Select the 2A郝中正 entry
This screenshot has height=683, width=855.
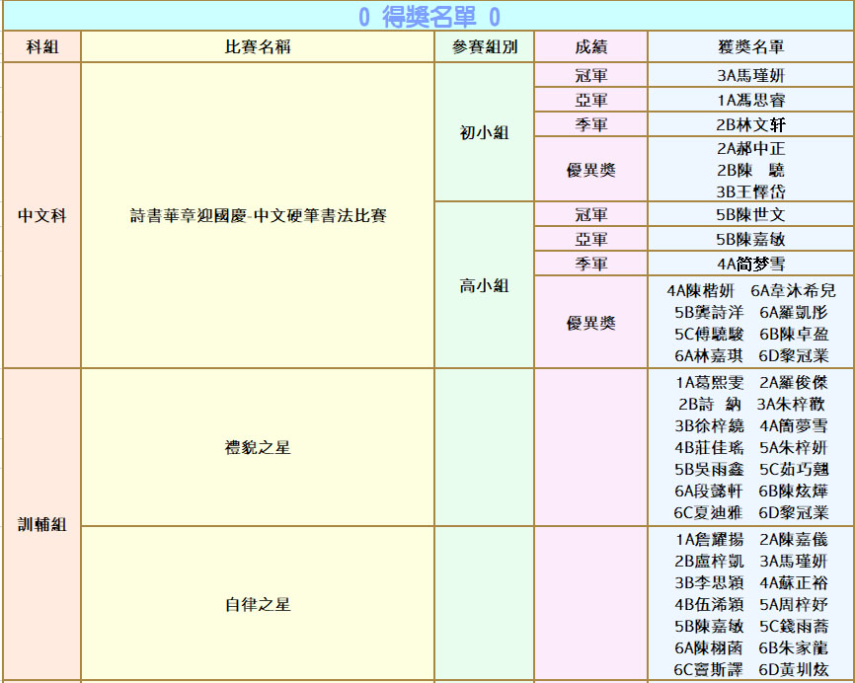pos(751,149)
